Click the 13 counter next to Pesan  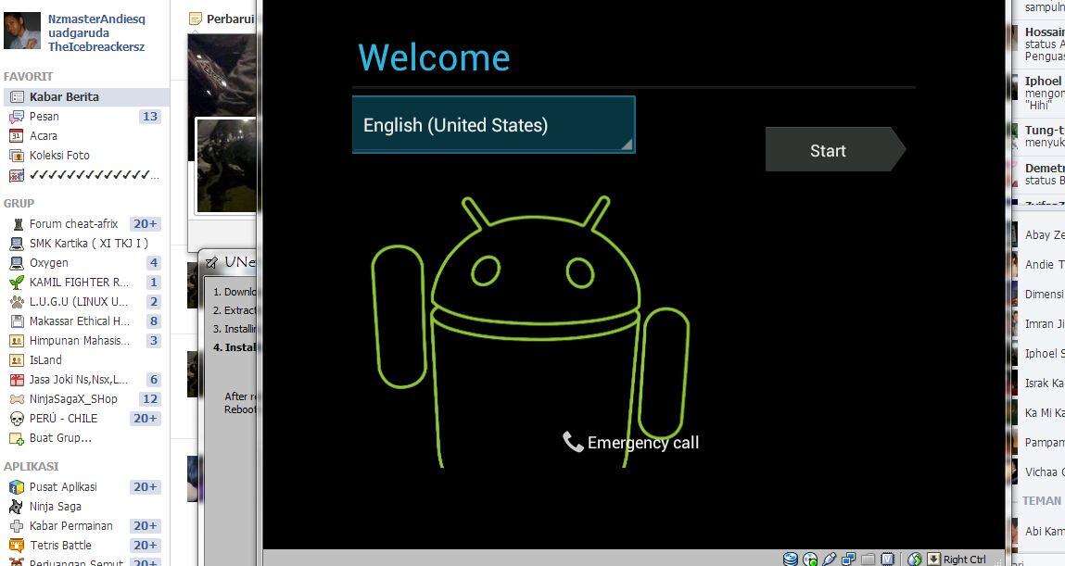150,117
